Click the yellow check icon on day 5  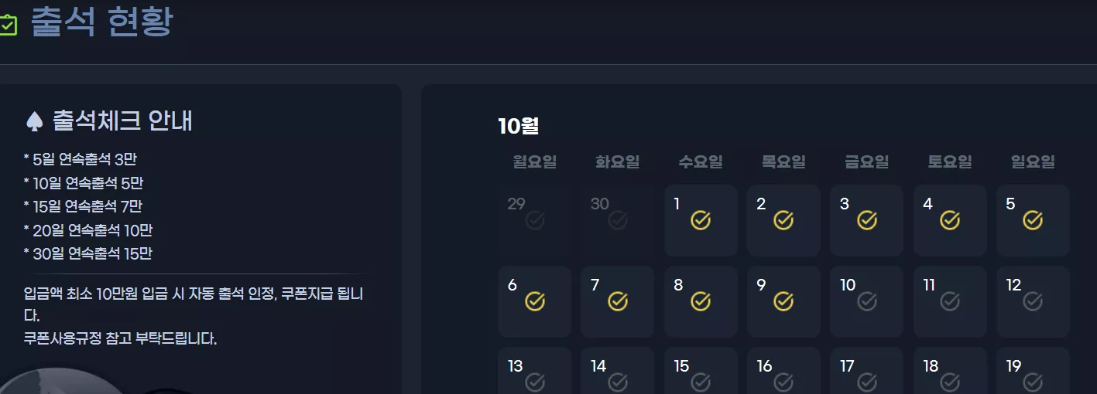pos(1033,221)
